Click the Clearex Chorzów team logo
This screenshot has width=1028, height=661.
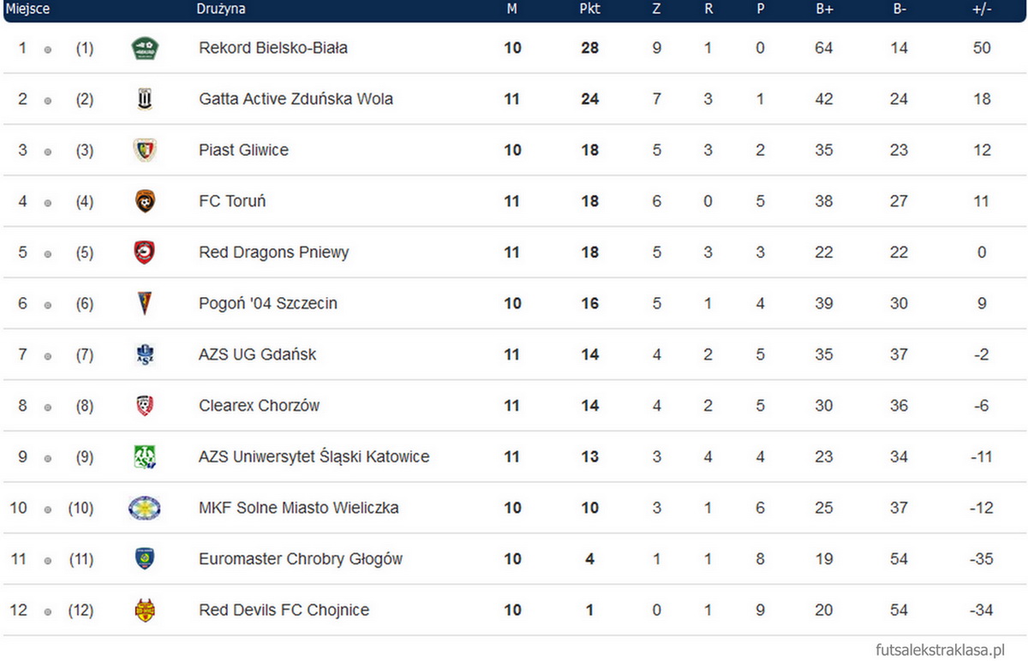pyautogui.click(x=144, y=406)
